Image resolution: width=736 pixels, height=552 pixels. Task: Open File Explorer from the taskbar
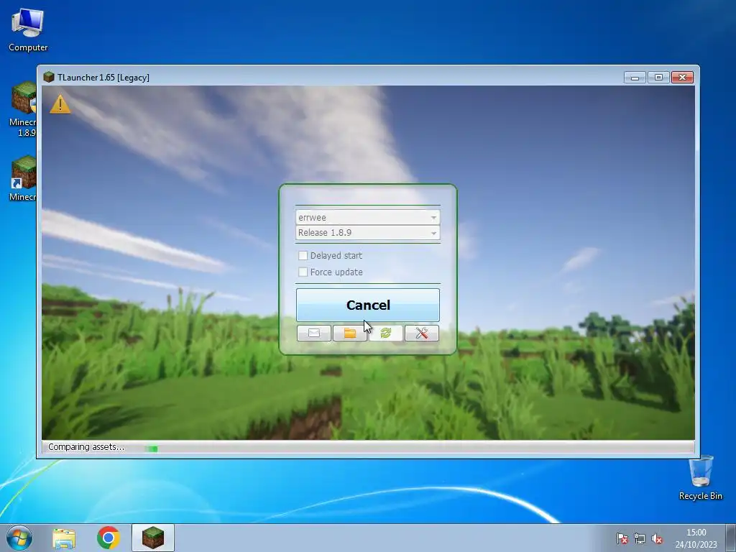(x=64, y=538)
